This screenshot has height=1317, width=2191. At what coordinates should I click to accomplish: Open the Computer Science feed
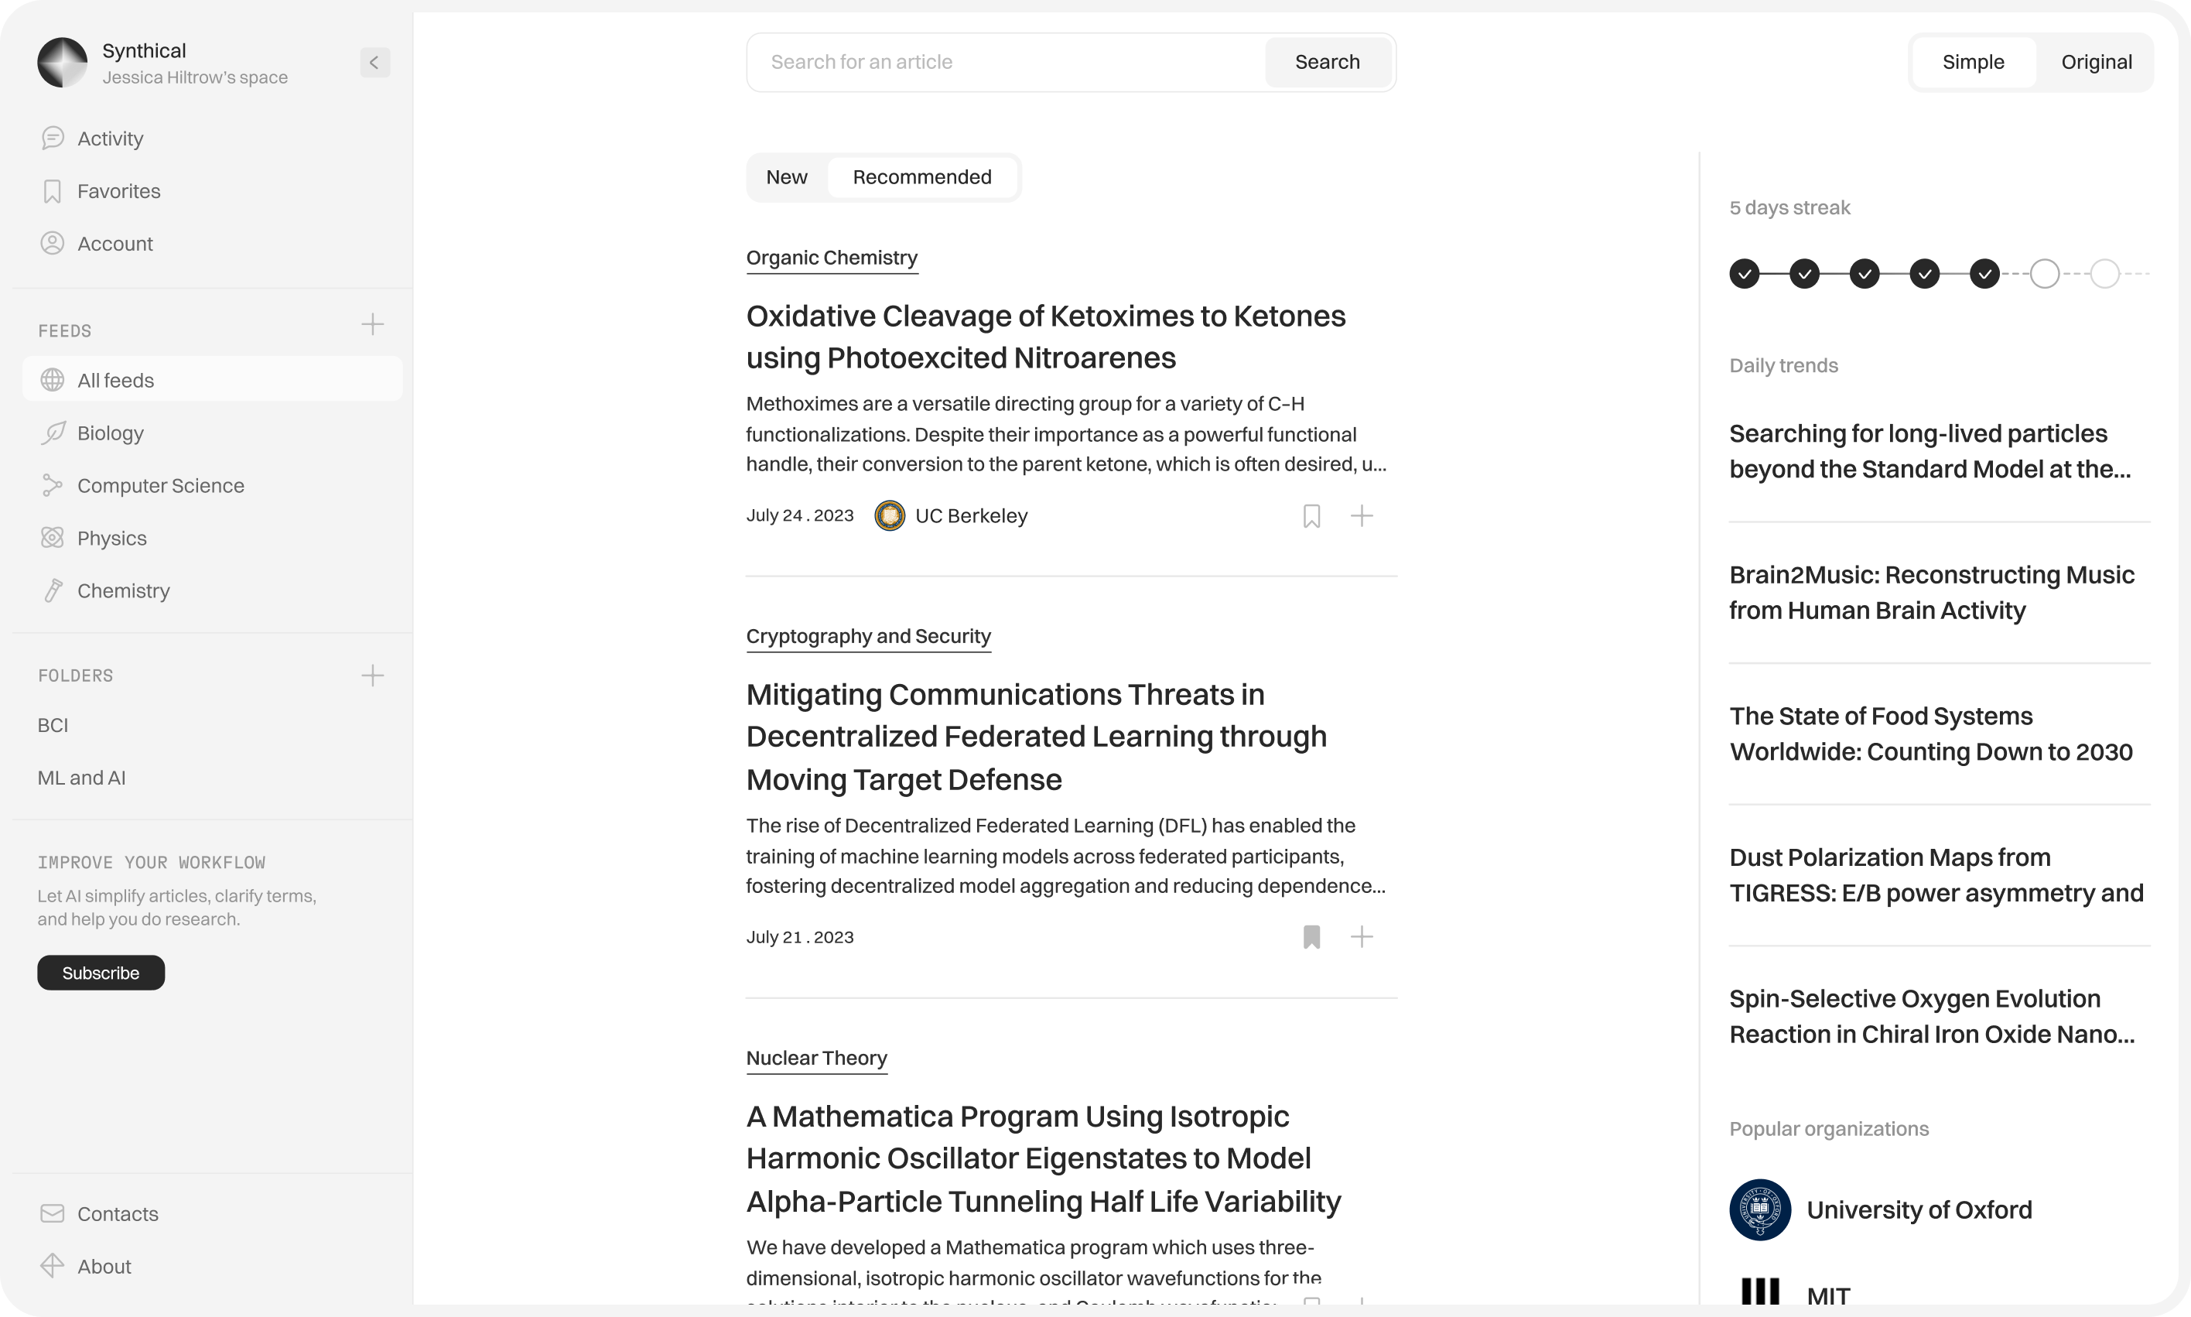click(x=161, y=484)
